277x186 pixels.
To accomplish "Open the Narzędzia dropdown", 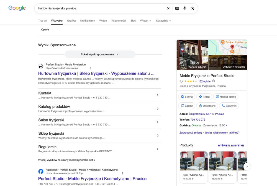I will [163, 21].
